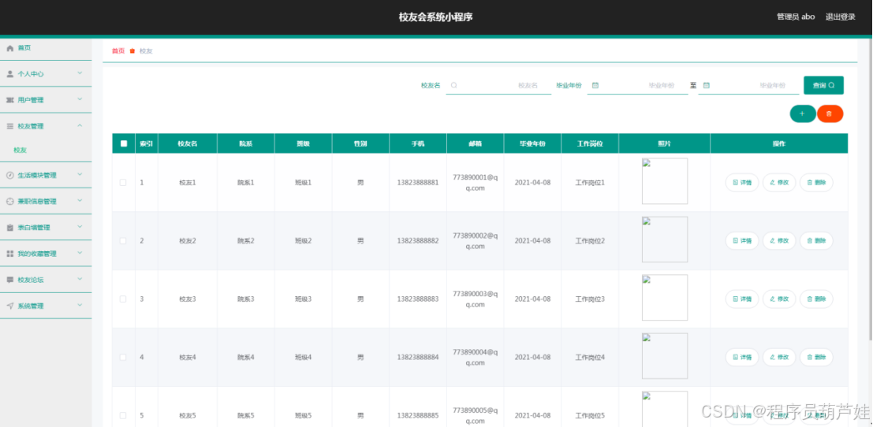Click 详情 button for 校友1
Screen dimensions: 873x427
(x=741, y=182)
